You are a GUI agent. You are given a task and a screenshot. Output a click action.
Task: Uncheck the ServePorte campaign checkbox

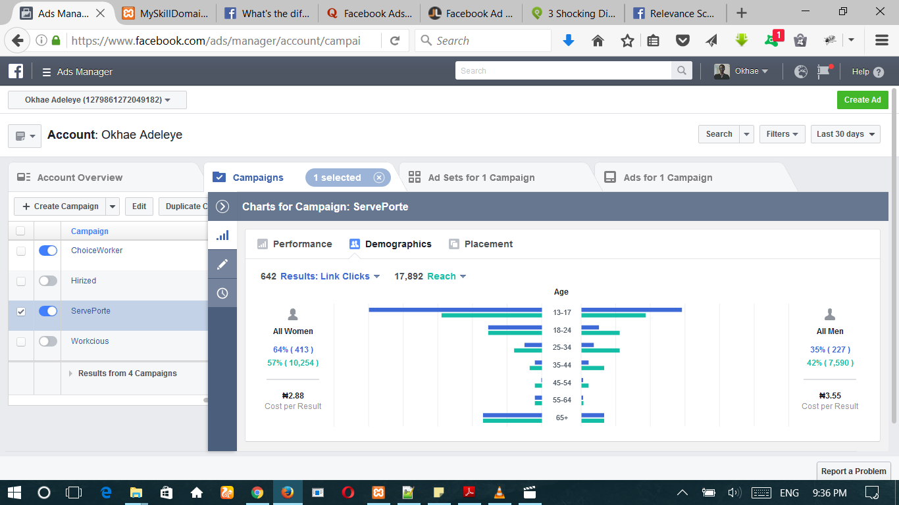click(21, 311)
